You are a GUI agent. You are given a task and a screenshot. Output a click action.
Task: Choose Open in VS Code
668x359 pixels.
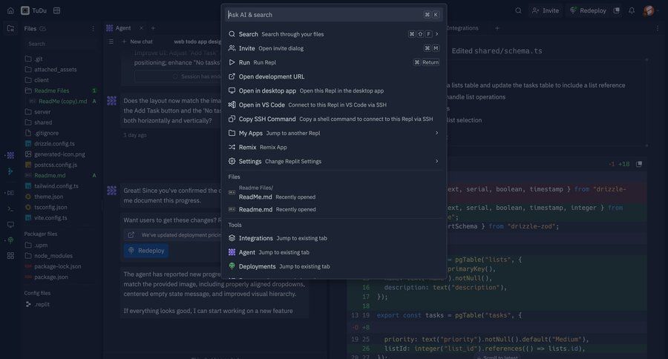334,105
